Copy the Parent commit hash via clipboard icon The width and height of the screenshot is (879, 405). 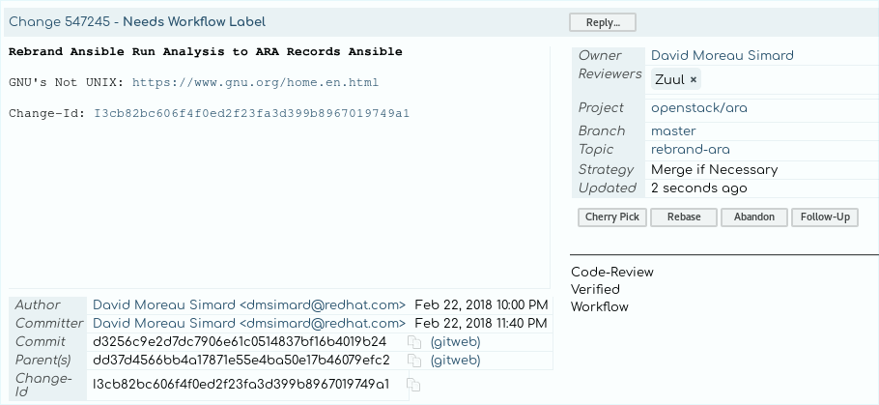tap(414, 361)
